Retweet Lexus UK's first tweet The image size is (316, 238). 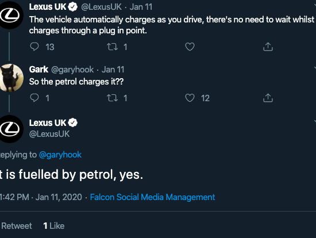pos(112,47)
